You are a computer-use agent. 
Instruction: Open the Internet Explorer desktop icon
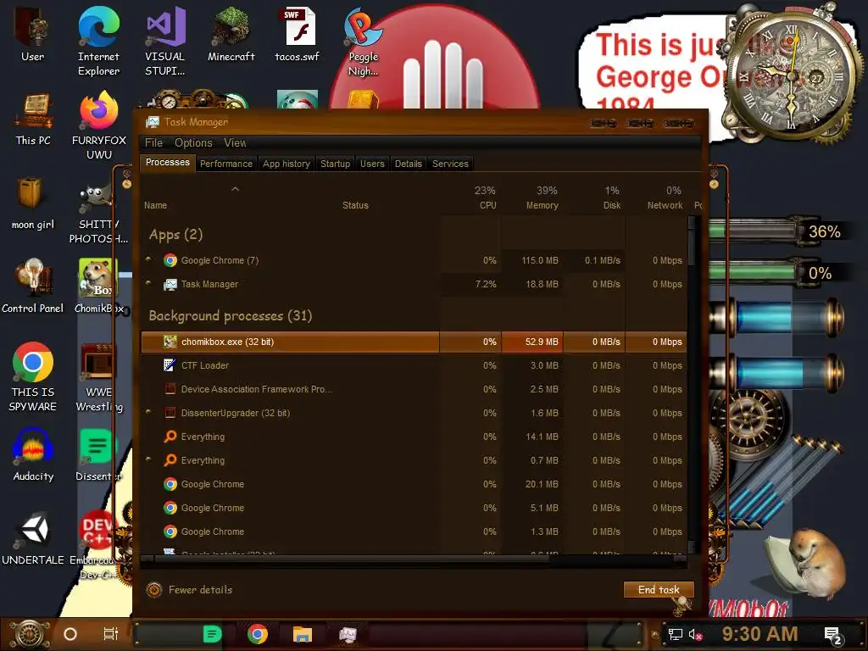[98, 42]
